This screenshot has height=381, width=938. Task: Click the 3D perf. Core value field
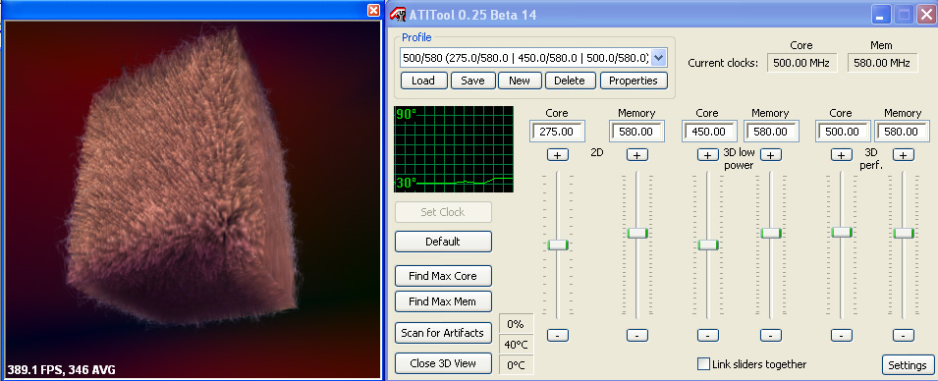click(842, 132)
